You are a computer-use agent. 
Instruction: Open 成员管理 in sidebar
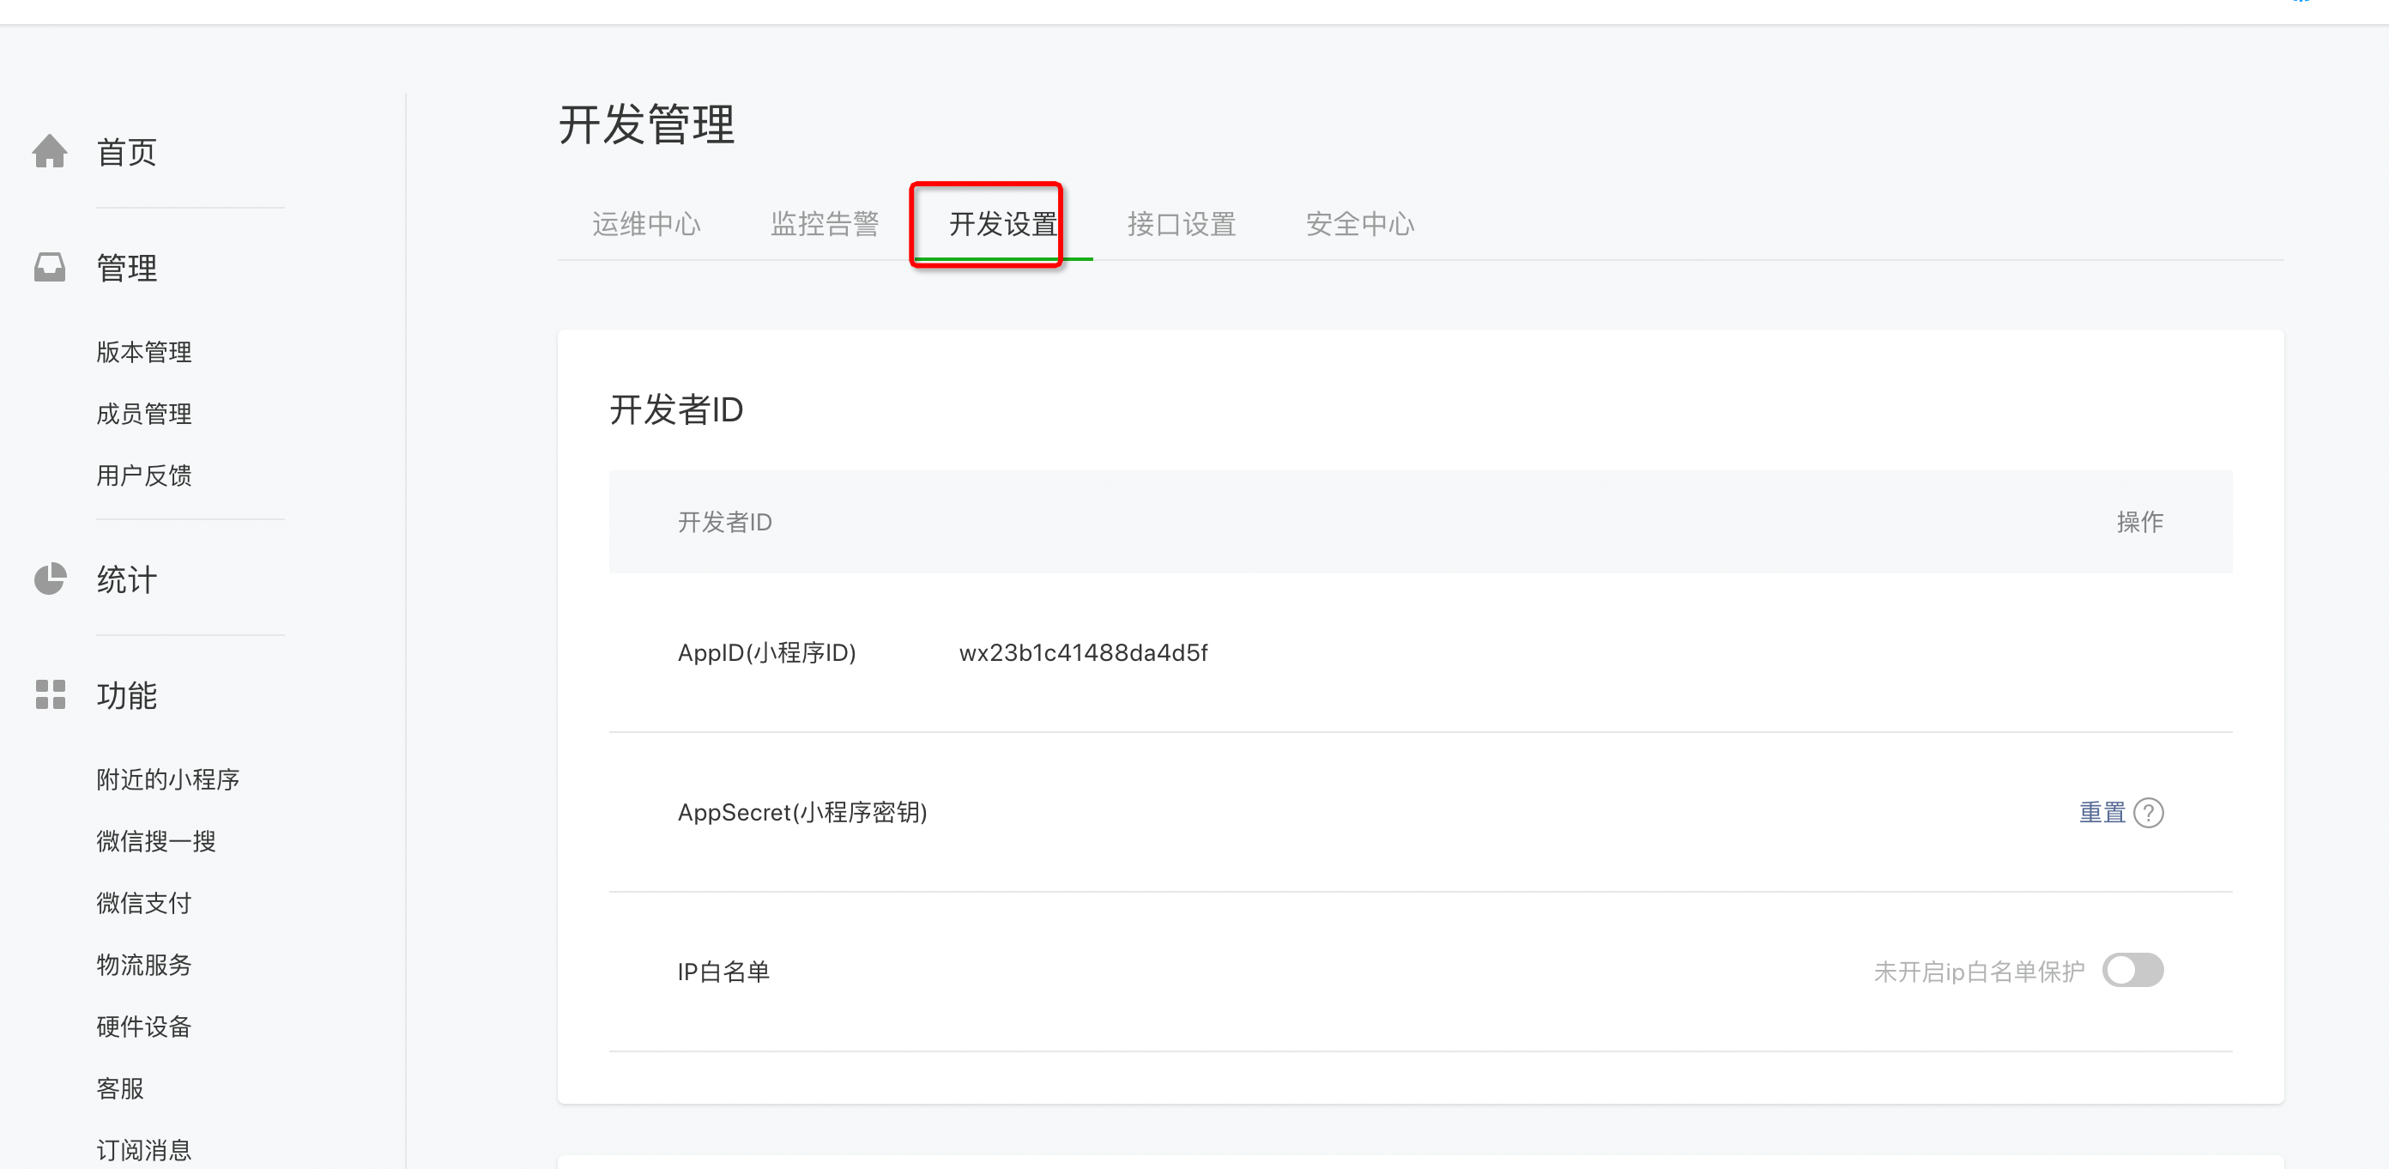pos(144,414)
